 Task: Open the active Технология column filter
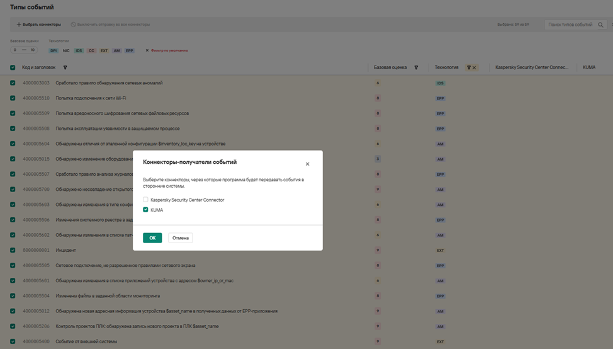(x=468, y=67)
